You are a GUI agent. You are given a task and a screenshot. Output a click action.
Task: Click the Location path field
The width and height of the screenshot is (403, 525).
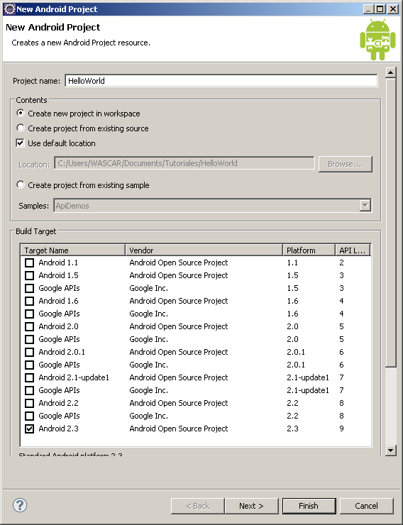click(184, 163)
